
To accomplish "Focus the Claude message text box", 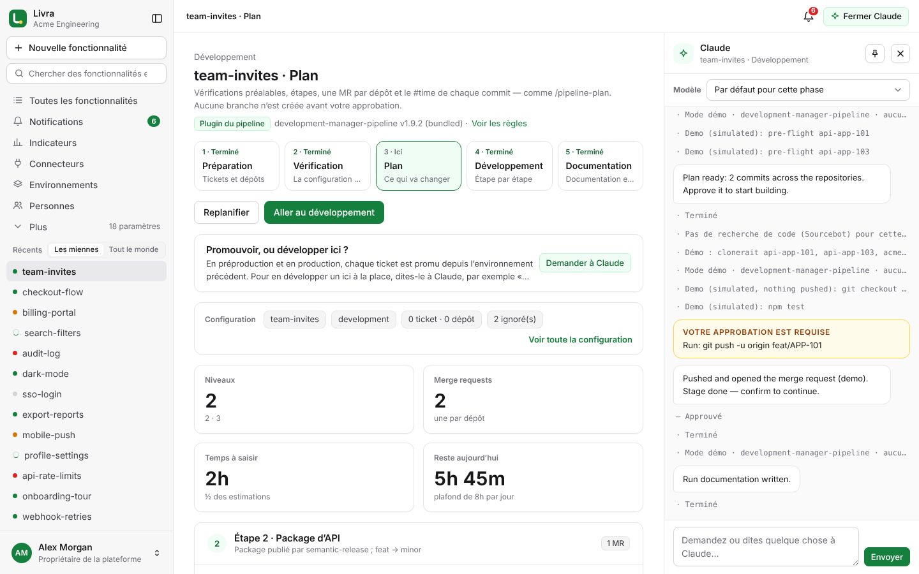I will coord(766,547).
